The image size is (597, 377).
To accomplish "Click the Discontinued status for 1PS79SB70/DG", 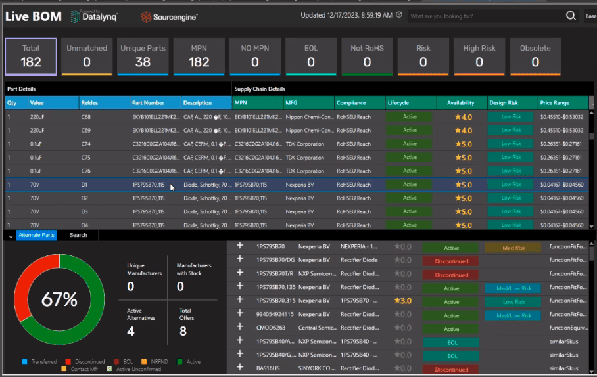I will (451, 261).
